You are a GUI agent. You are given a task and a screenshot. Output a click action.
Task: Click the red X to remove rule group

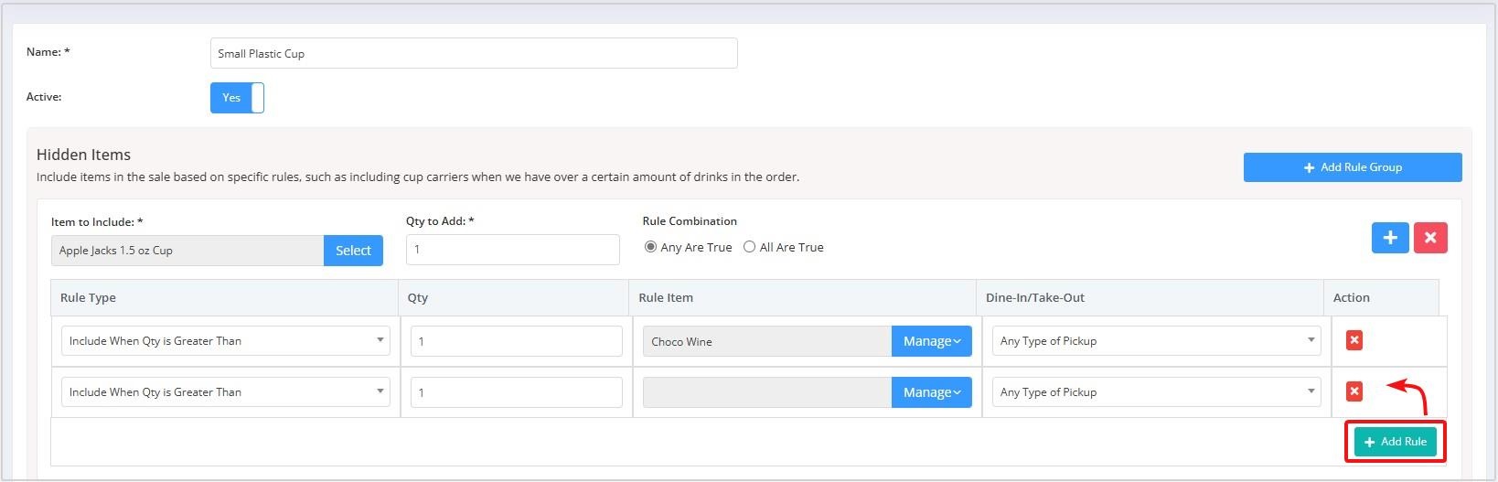point(1430,238)
